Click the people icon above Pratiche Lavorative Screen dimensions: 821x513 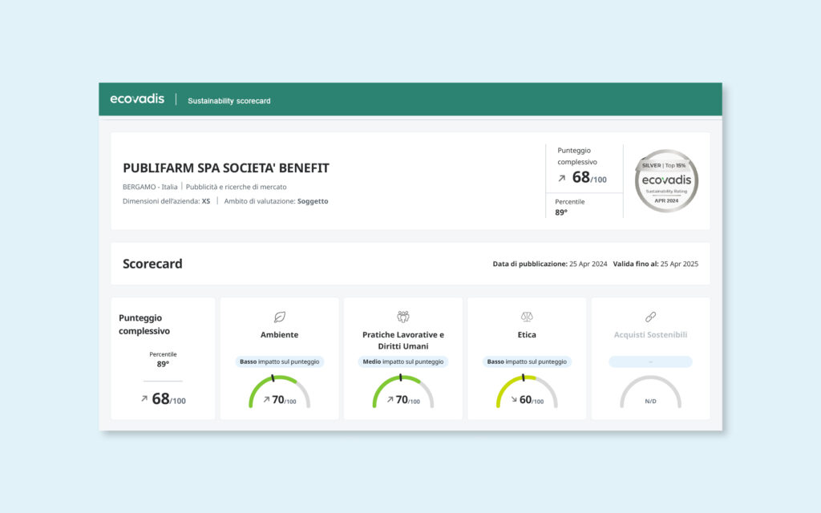[x=403, y=317]
